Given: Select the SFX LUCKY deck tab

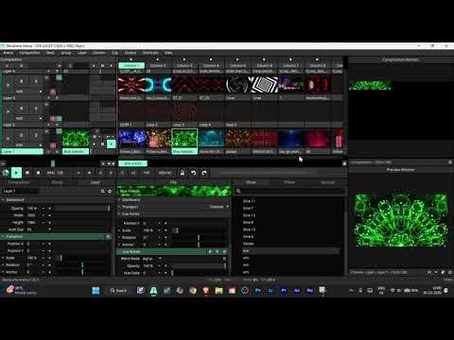Looking at the screenshot, I should point(132,163).
